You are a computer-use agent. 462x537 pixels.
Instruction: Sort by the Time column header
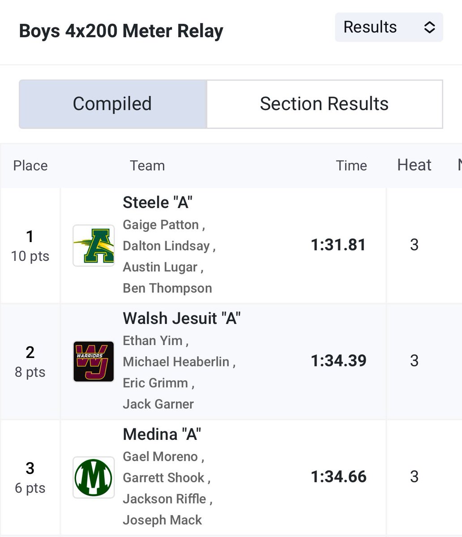(x=351, y=166)
